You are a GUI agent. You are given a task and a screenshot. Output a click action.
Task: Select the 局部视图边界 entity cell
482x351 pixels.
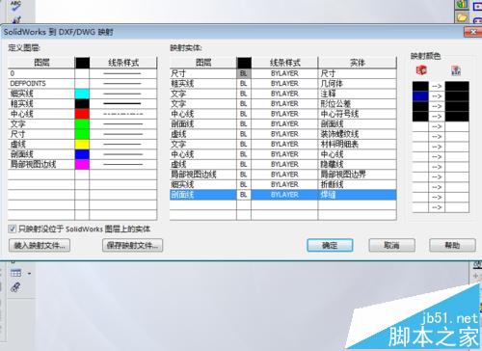[358, 175]
